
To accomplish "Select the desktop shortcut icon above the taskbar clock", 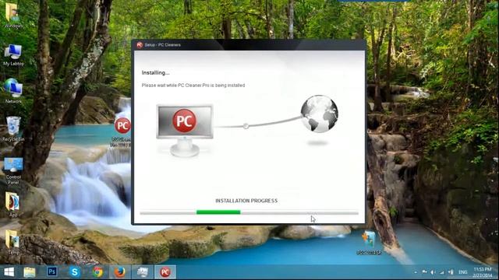I will pos(369,243).
